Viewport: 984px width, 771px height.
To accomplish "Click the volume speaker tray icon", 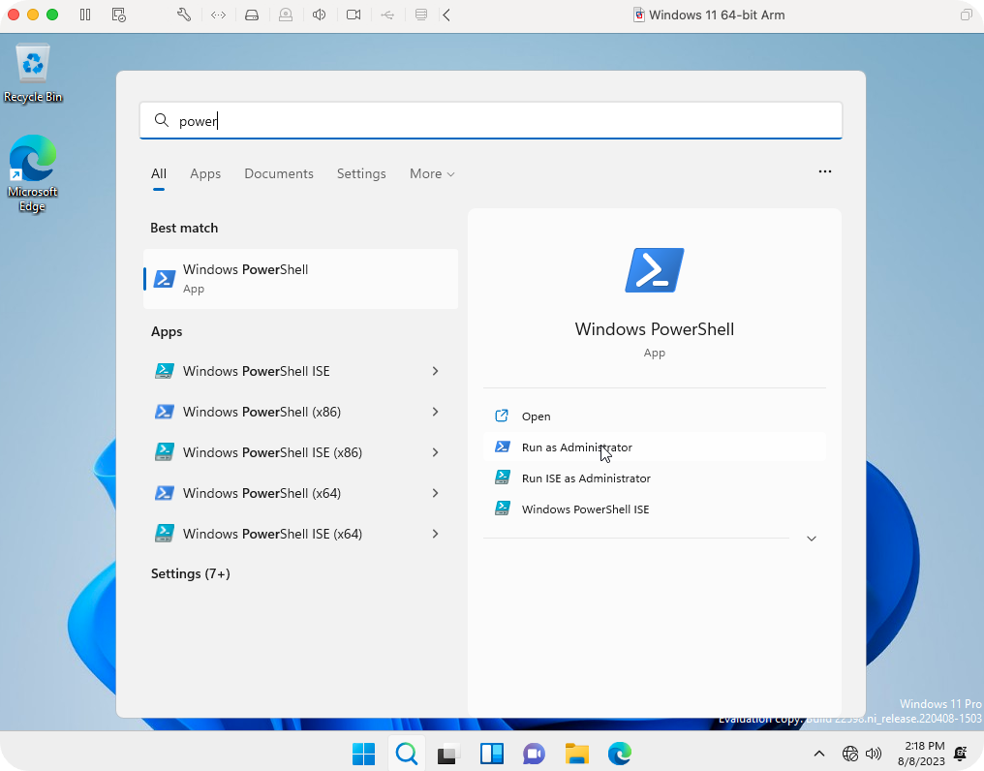I will click(x=873, y=754).
